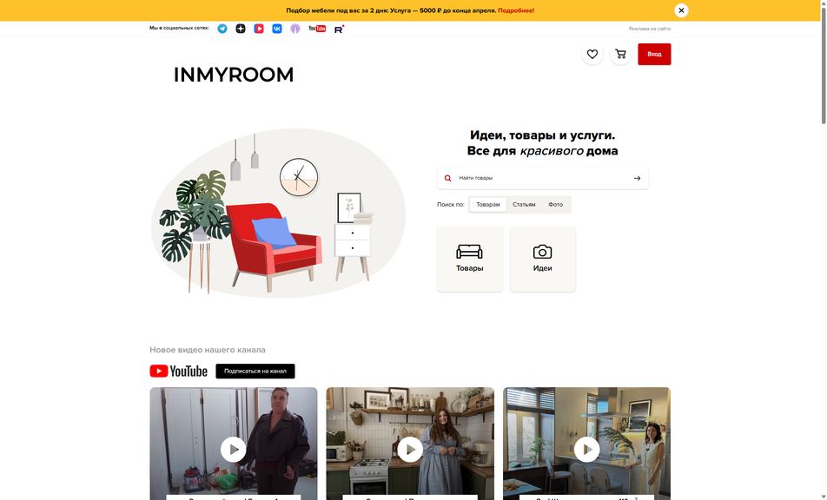The image size is (827, 500).
Task: Click the INMYROOM logo
Action: click(x=234, y=75)
